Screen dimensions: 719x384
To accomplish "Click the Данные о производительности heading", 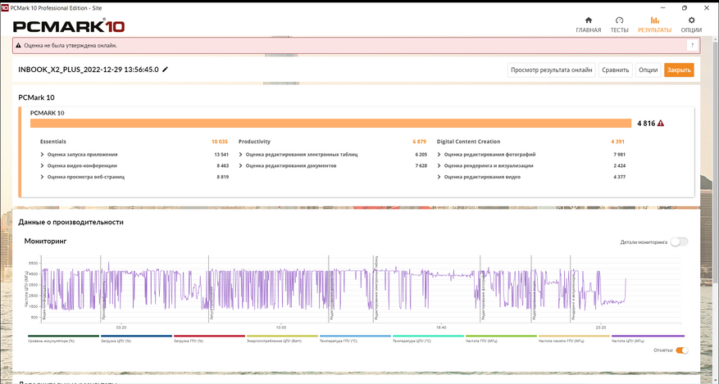I will click(71, 222).
